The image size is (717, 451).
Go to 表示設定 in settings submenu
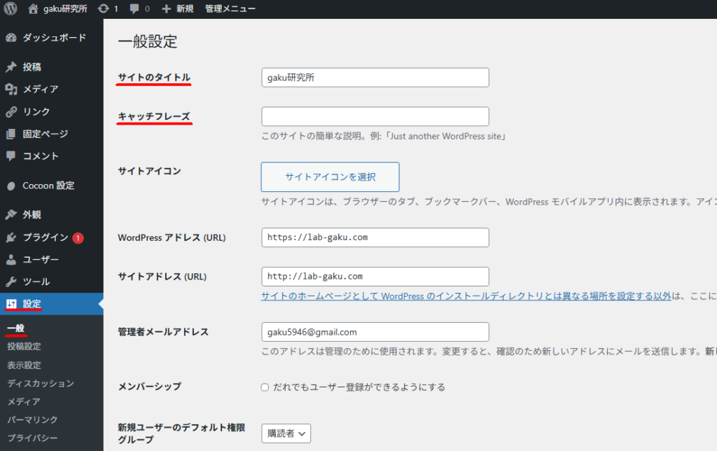25,365
